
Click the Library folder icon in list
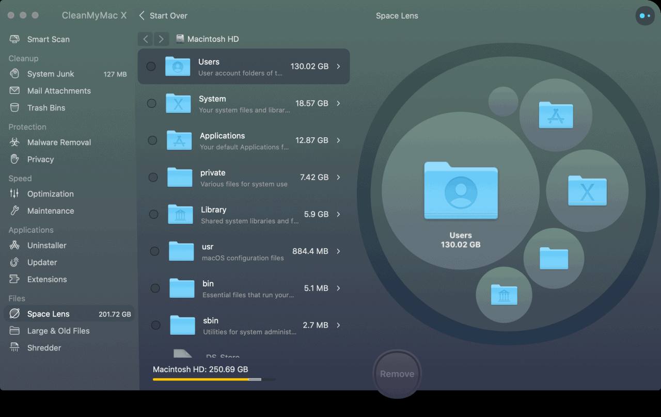[180, 214]
